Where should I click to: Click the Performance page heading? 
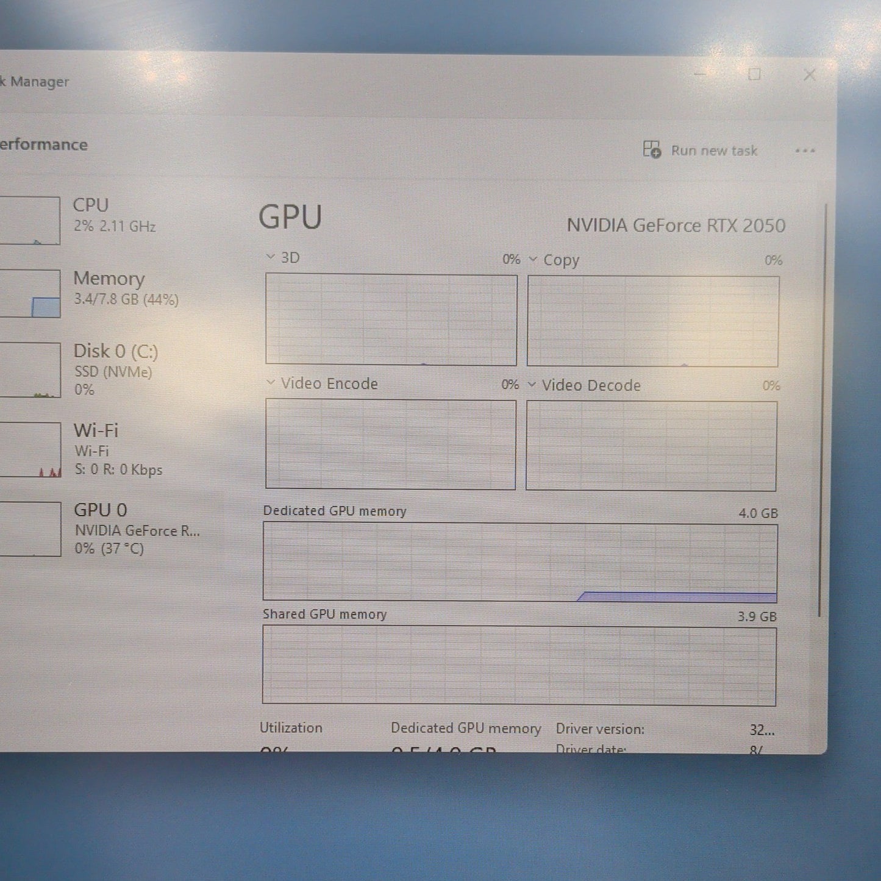tap(43, 144)
